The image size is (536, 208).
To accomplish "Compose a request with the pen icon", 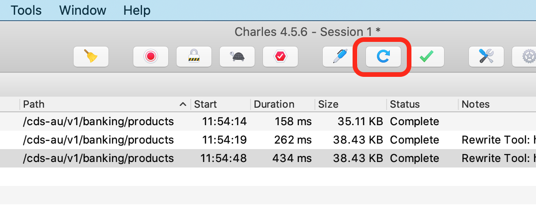I will (x=340, y=57).
